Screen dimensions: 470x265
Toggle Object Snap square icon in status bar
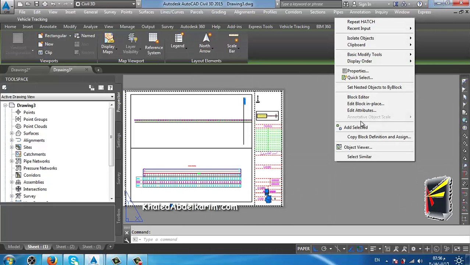[360, 249]
